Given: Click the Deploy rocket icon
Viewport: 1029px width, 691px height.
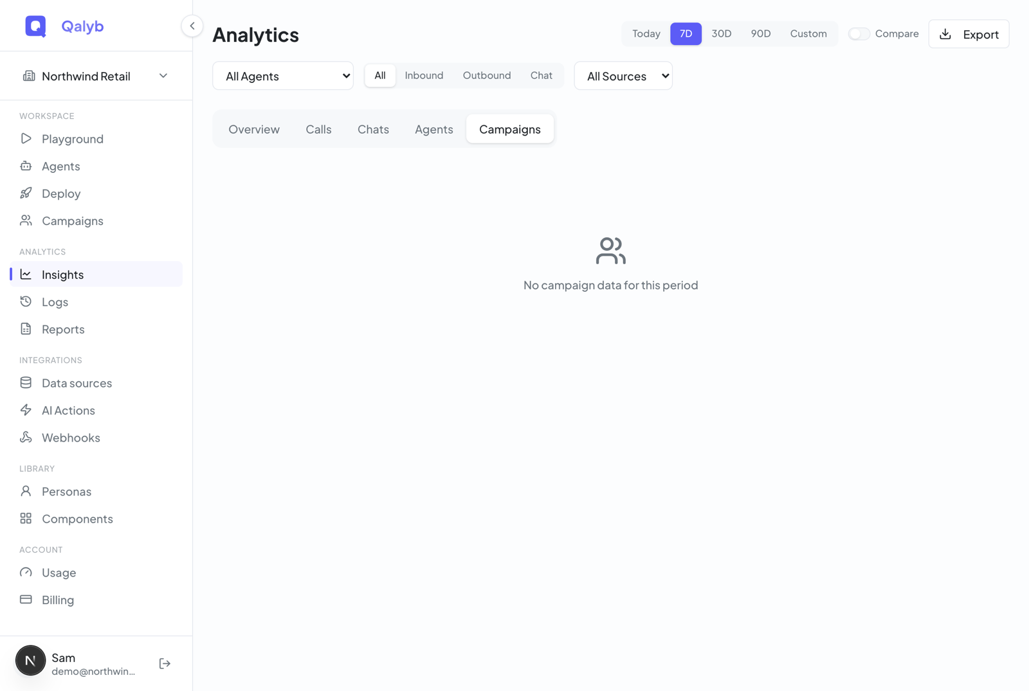Looking at the screenshot, I should [26, 193].
